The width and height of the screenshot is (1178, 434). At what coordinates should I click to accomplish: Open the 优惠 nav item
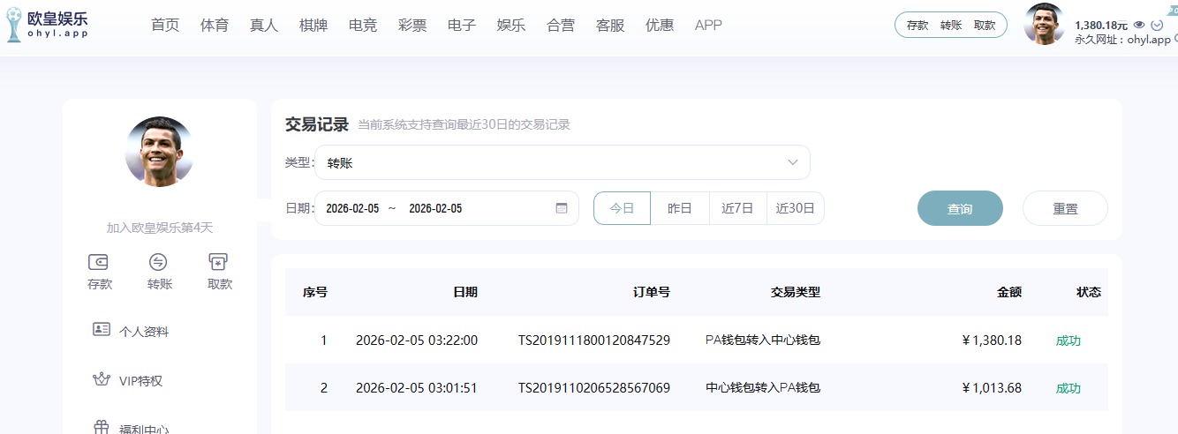660,26
